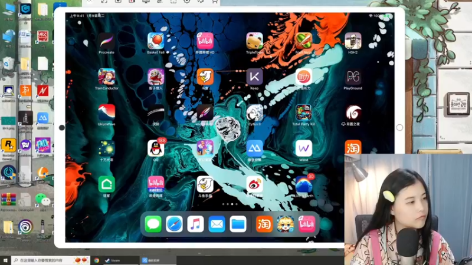Launch the Cytus II game
The width and height of the screenshot is (472, 265).
[254, 112]
